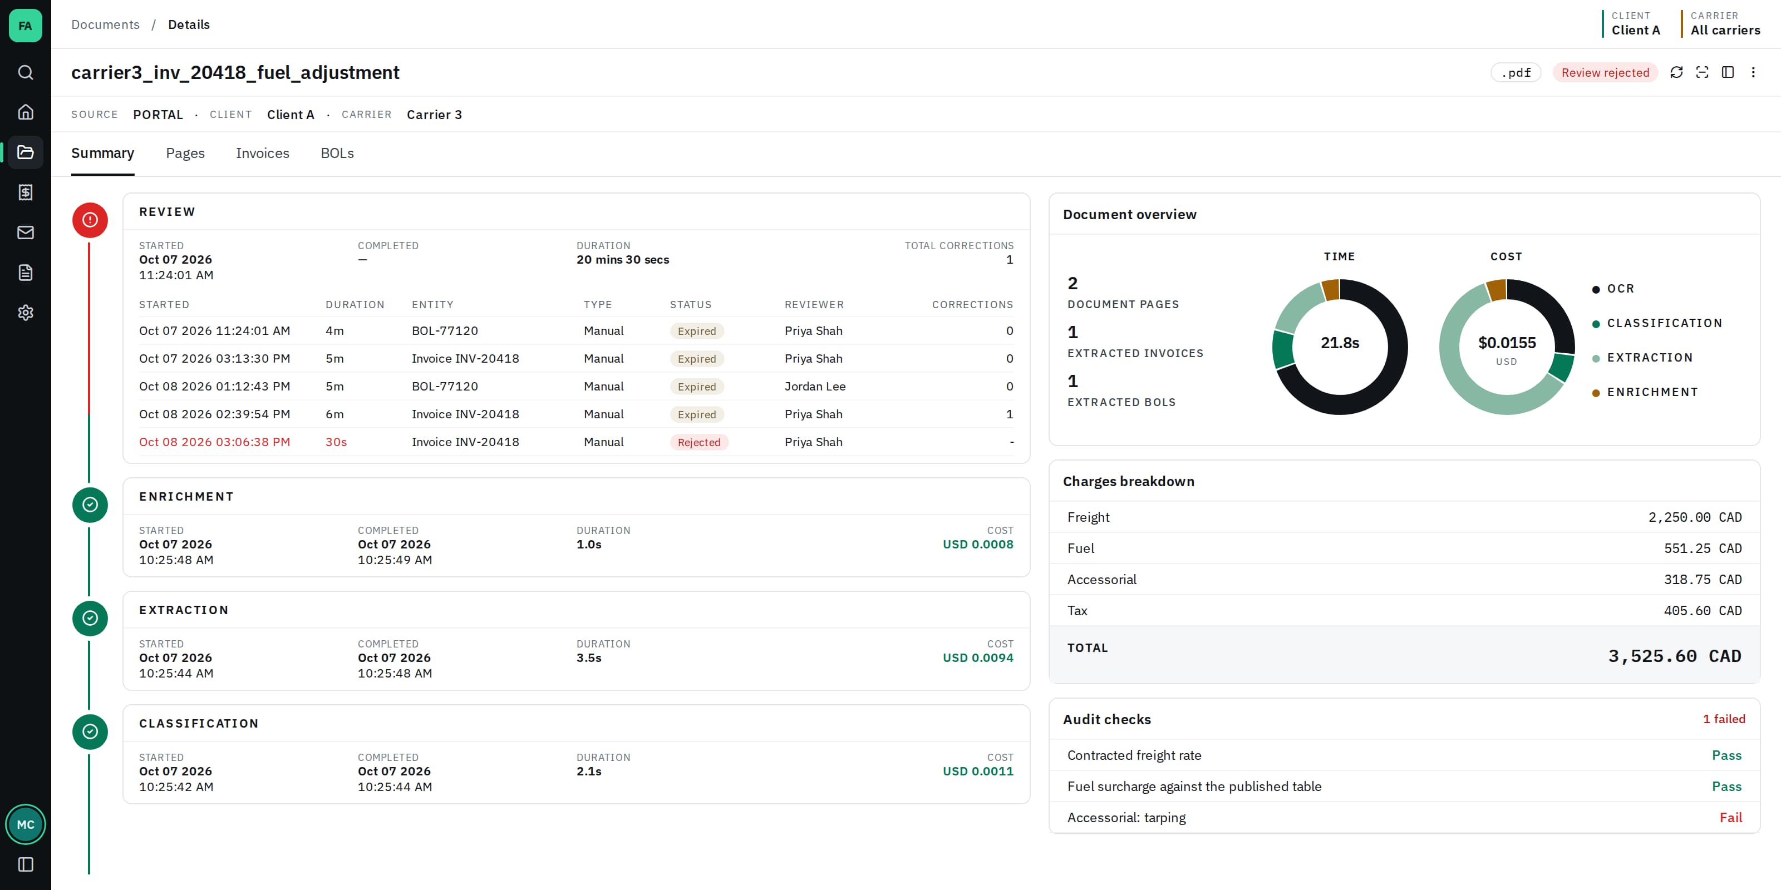The height and width of the screenshot is (890, 1781).
Task: Open Settings gear in sidebar
Action: tap(26, 312)
